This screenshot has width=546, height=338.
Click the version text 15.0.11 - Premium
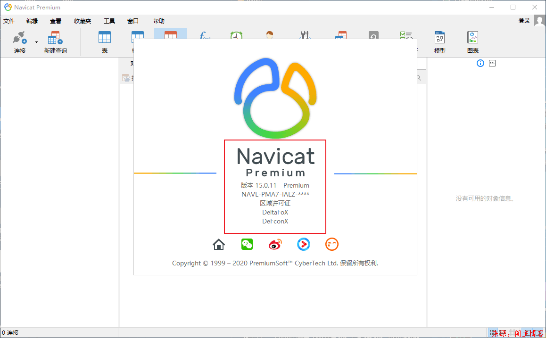pyautogui.click(x=275, y=186)
